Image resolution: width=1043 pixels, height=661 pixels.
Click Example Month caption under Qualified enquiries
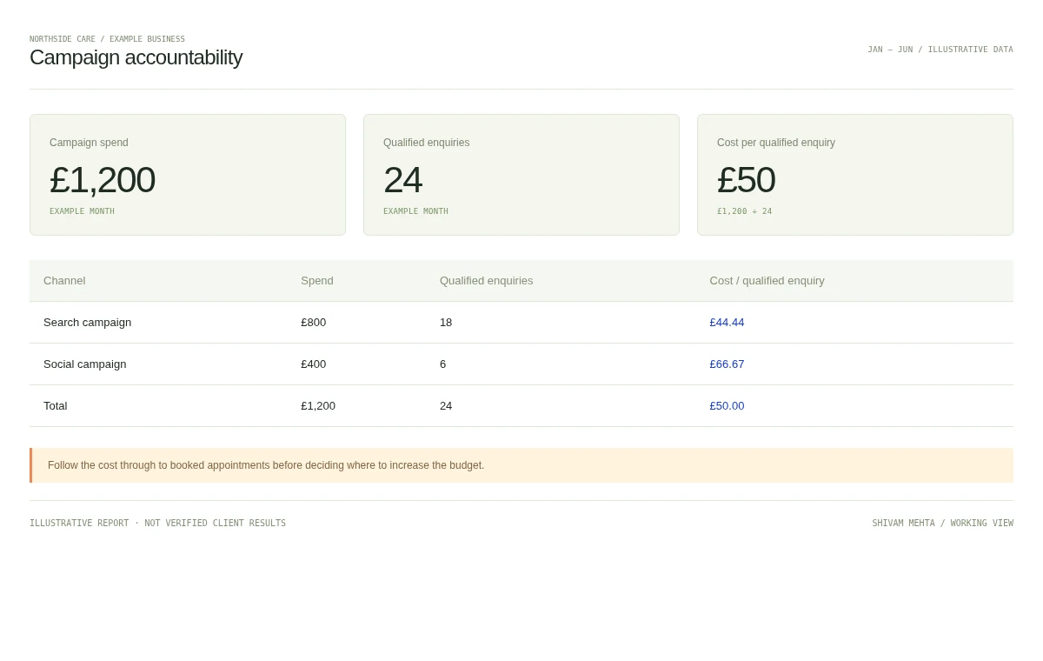[415, 211]
